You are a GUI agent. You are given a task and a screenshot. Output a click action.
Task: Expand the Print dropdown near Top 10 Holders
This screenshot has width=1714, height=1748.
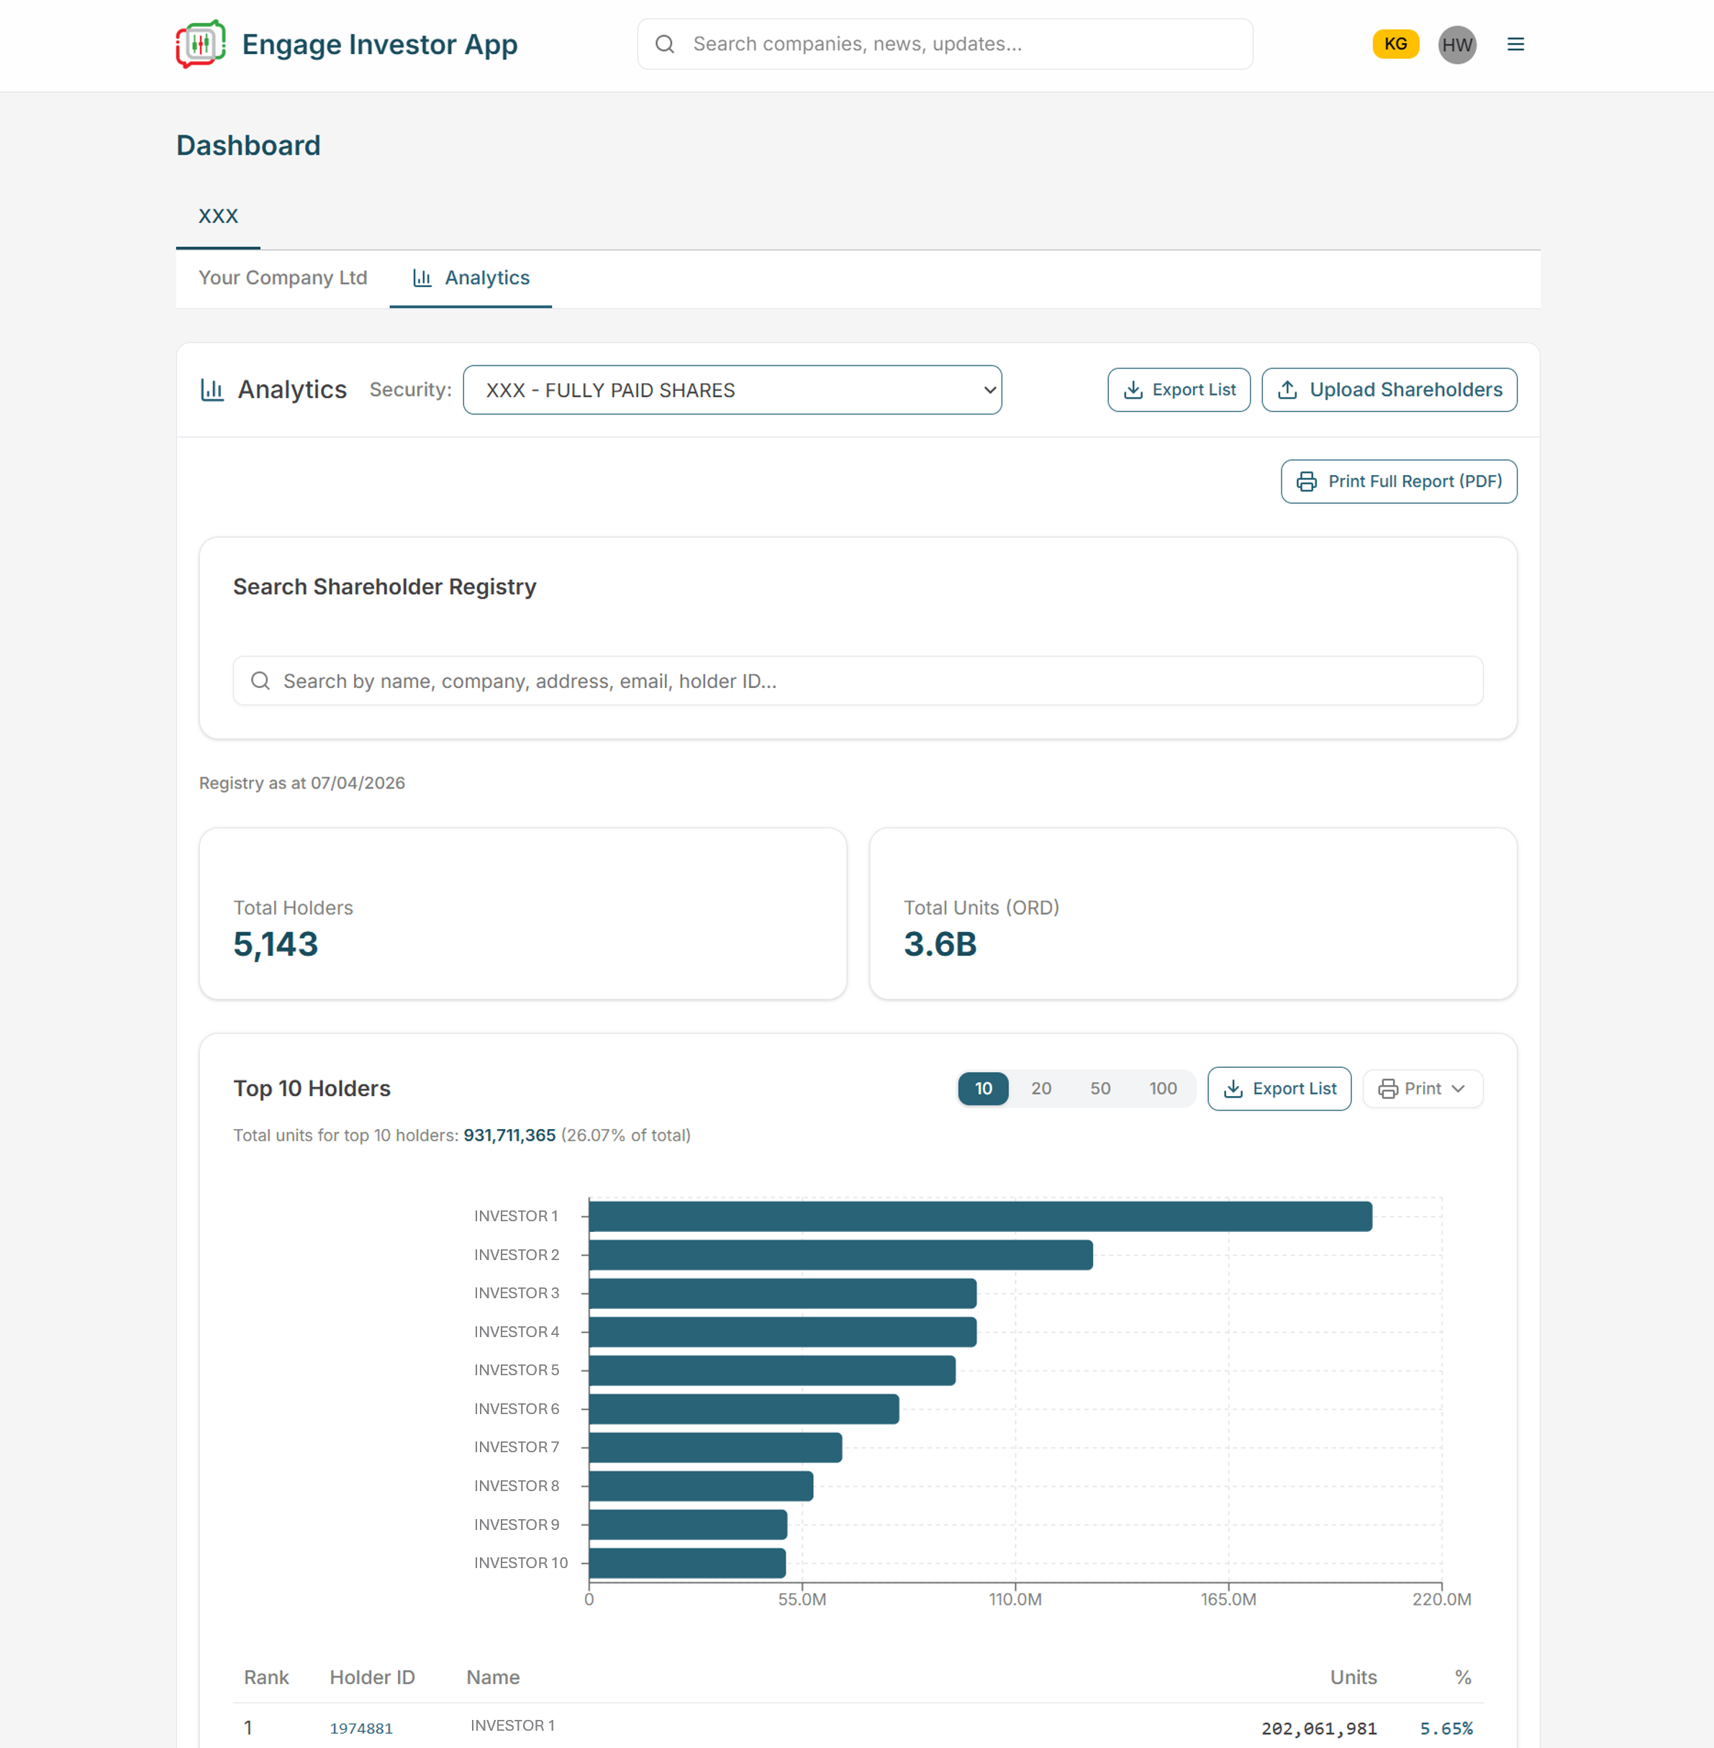(1423, 1088)
